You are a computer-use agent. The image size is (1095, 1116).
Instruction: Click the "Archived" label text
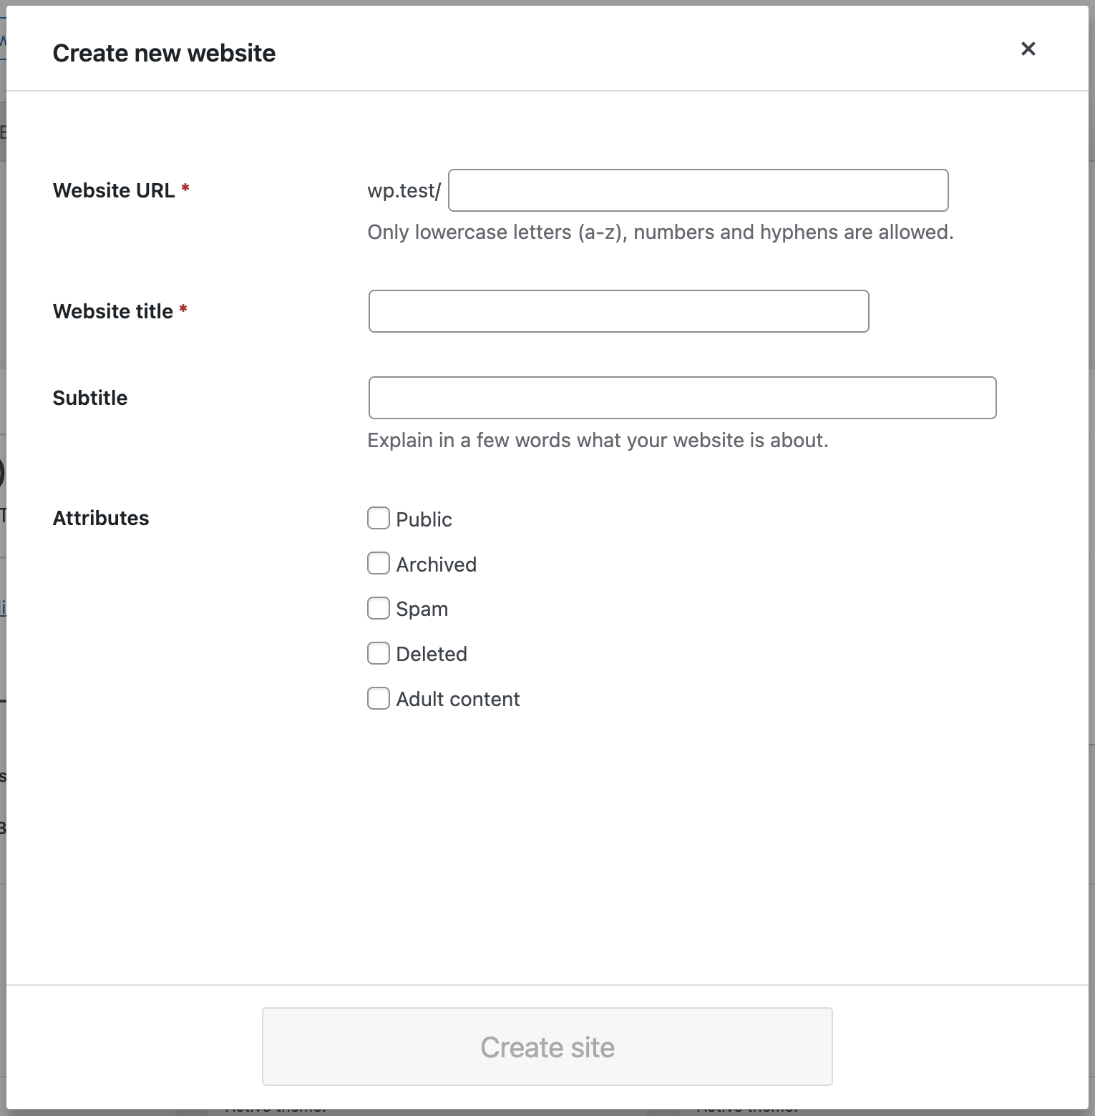436,564
